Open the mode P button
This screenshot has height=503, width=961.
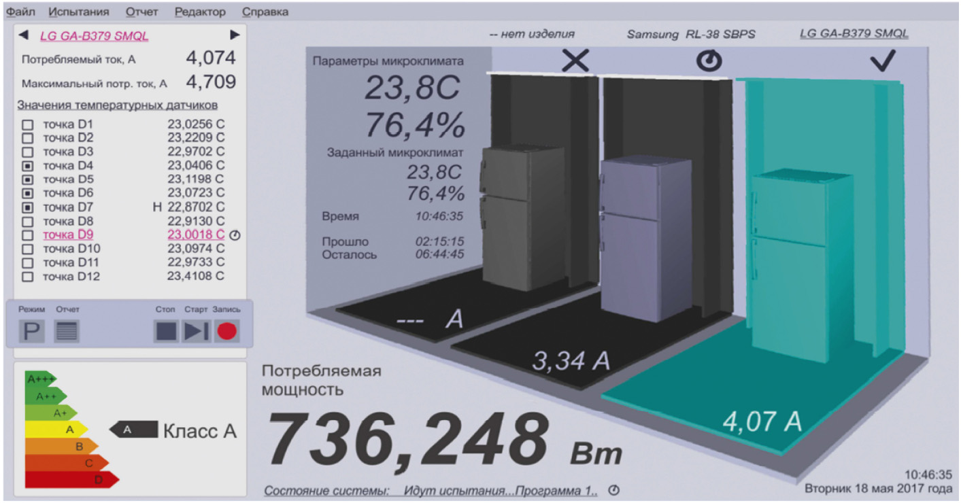tap(31, 331)
